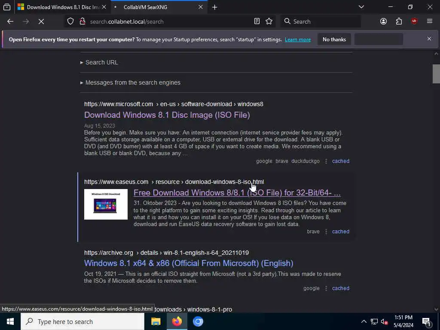Open the options menu for the EaseUS result
Screen dimensions: 440x330
[326, 232]
